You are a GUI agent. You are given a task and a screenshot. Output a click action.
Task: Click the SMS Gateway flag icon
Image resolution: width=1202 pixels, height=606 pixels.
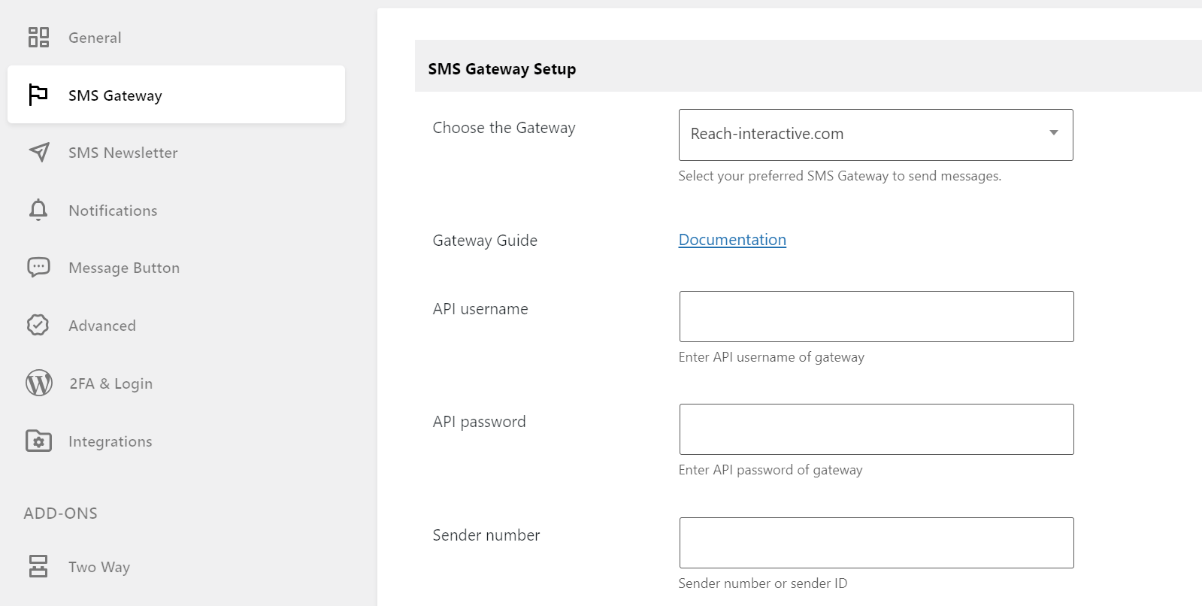tap(38, 95)
